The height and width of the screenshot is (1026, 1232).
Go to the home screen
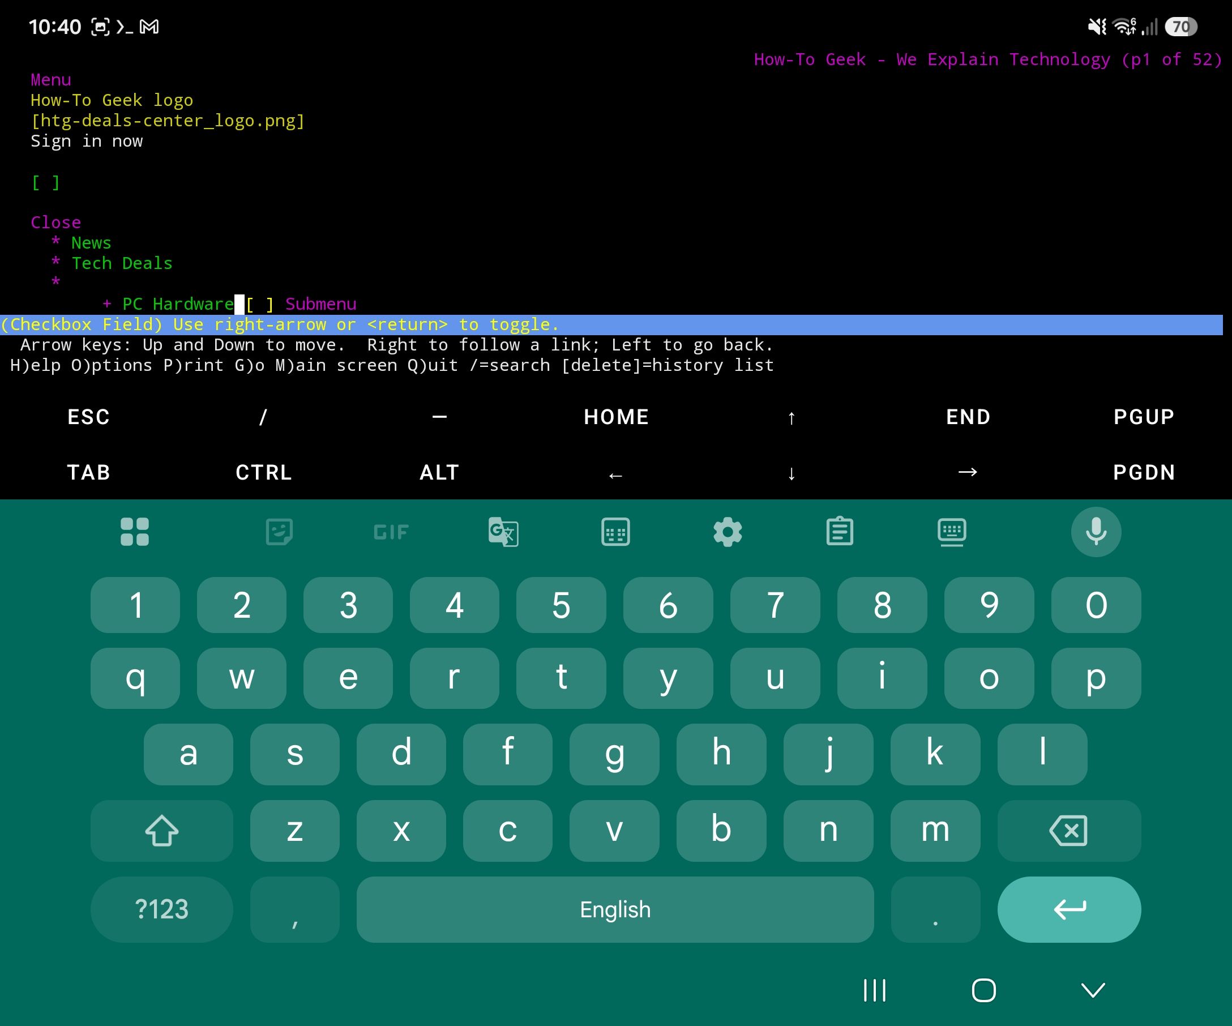pos(984,990)
